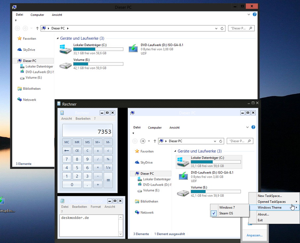Choose Exit in context menu
This screenshot has width=300, height=243.
274,220
